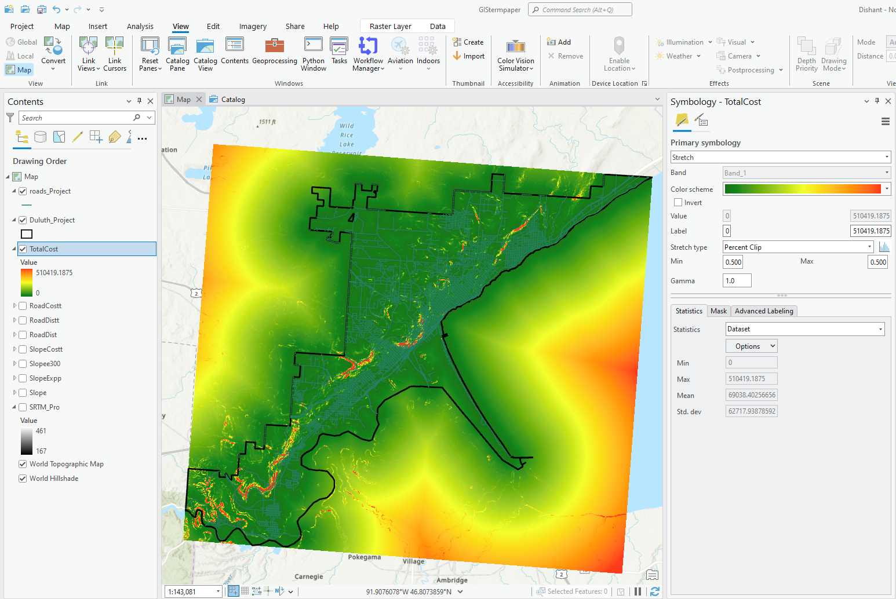
Task: Add an animation keyframe
Action: coord(559,42)
